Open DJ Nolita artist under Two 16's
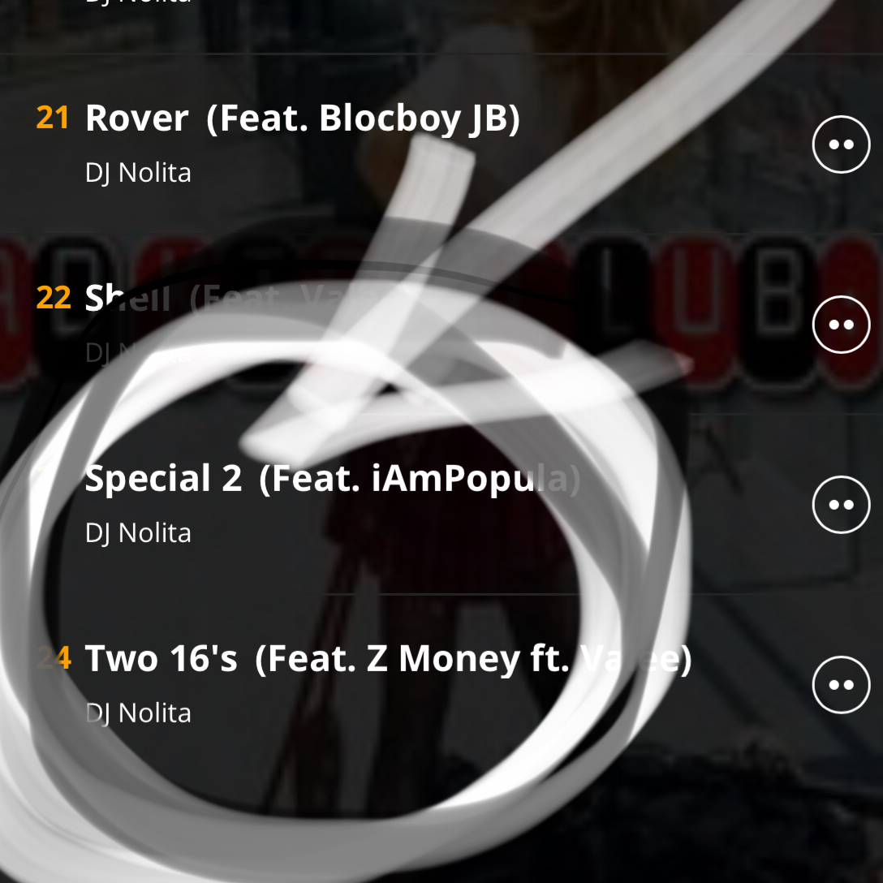This screenshot has width=883, height=883. click(x=138, y=713)
